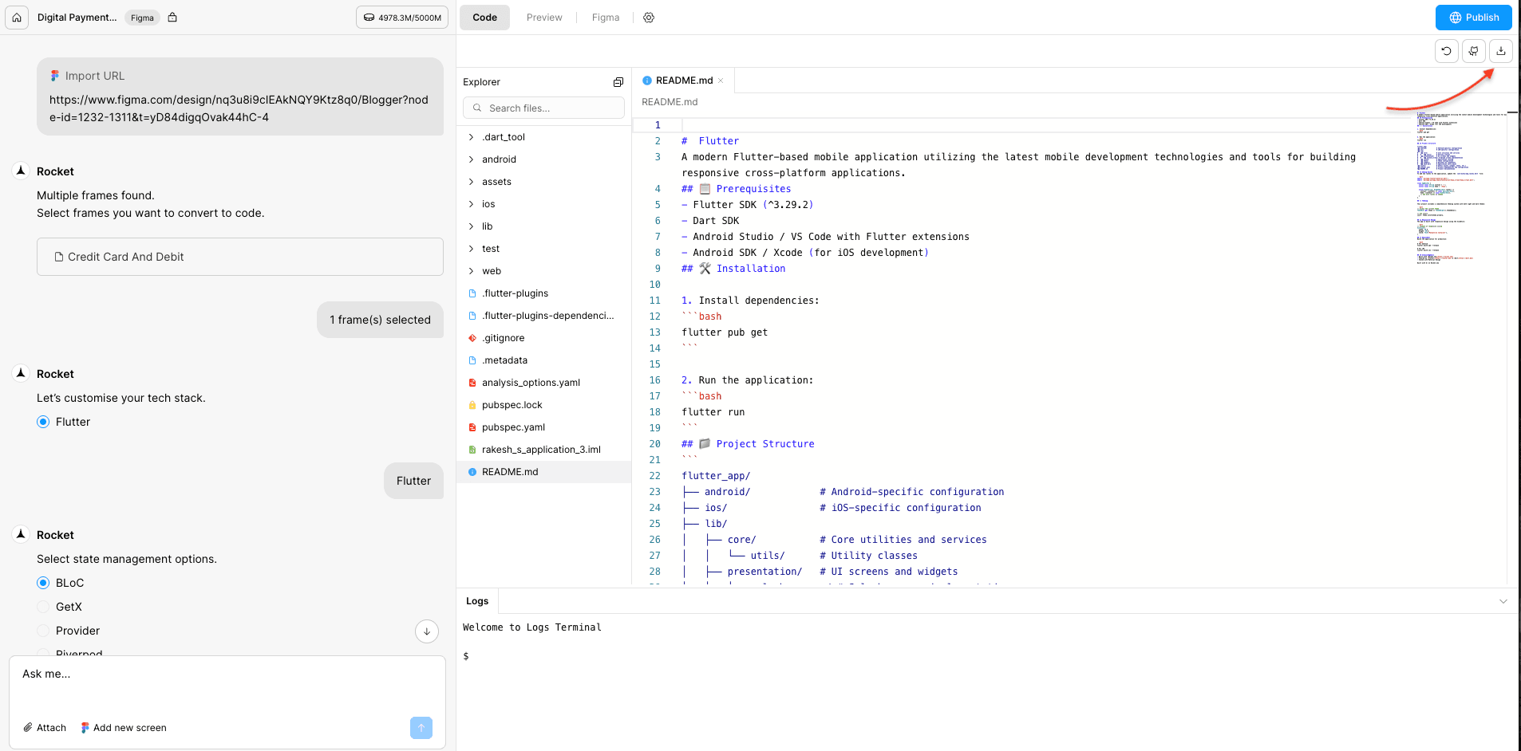Click the README.md breadcrumb path
This screenshot has height=751, width=1521.
(670, 102)
